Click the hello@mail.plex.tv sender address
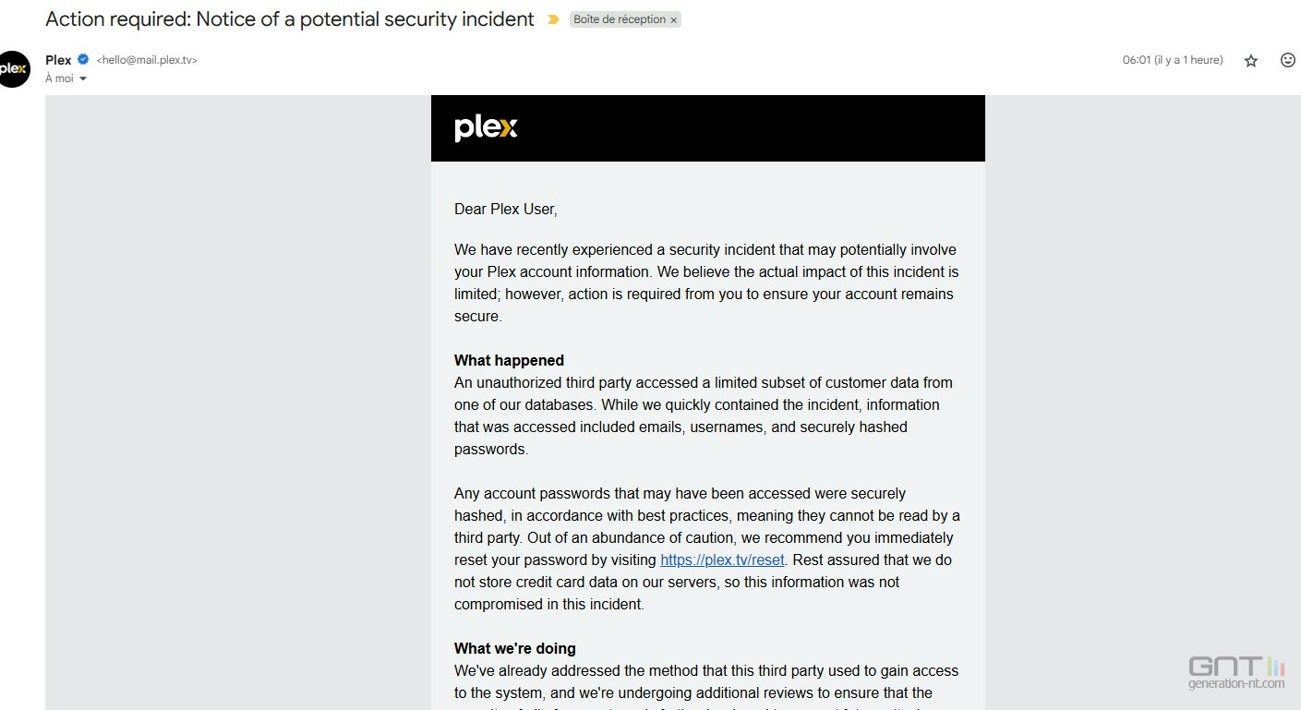Viewport: 1301px width, 710px height. [x=147, y=60]
